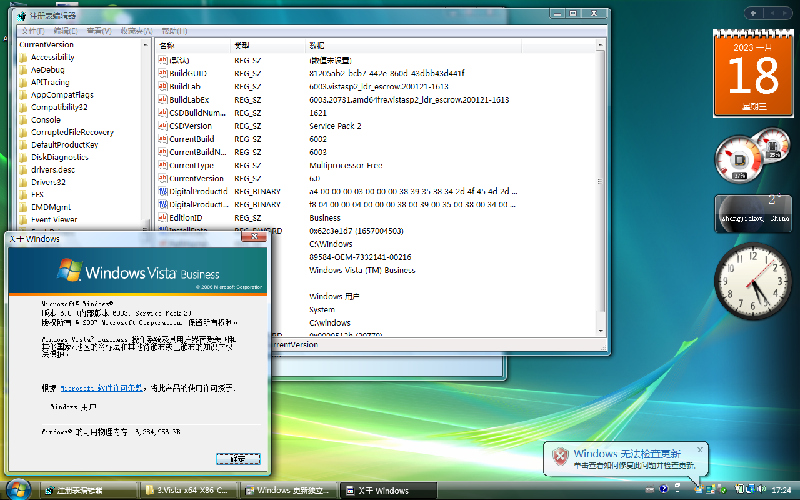Switch to the 3.Vista-x64-X86 taskbar button
Image resolution: width=800 pixels, height=500 pixels.
tap(189, 491)
